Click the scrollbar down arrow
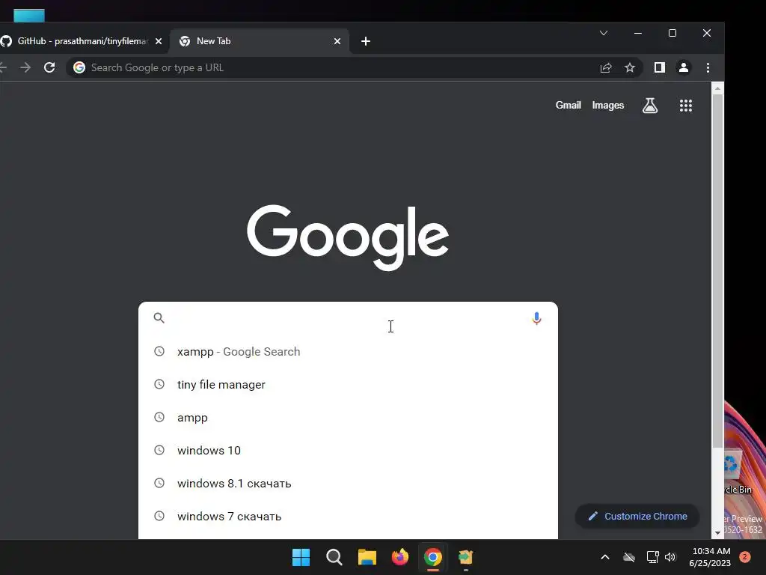 pos(717,532)
